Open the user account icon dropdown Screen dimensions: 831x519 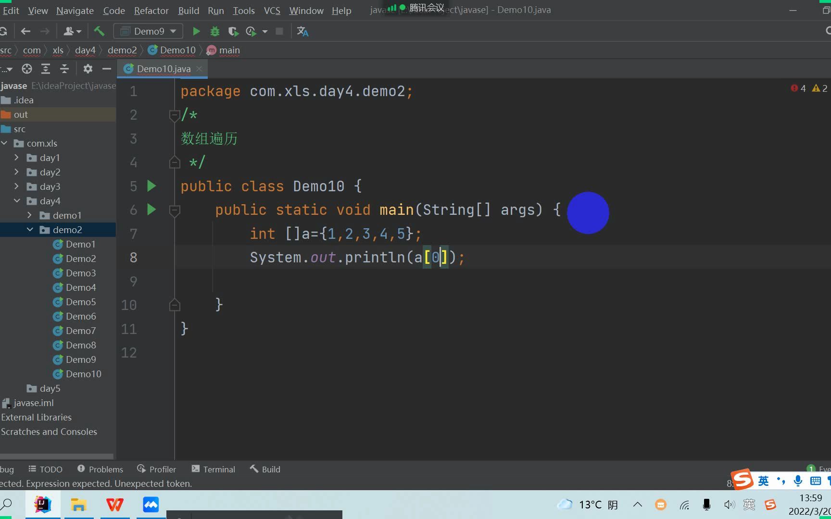point(72,31)
